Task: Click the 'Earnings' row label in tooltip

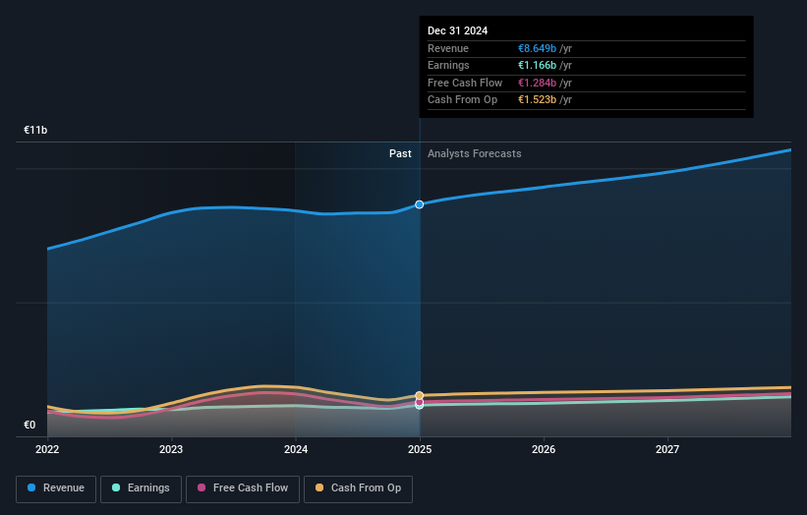Action: (x=449, y=65)
